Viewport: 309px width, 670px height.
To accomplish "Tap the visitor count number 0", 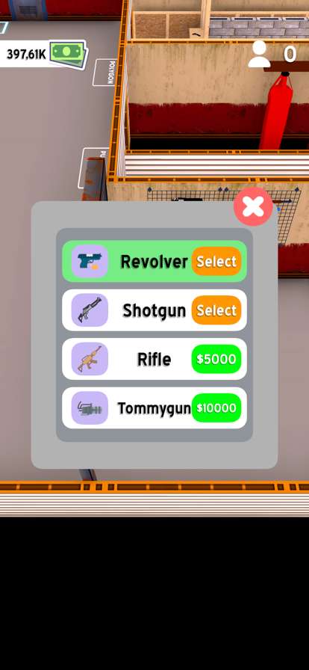I will 290,55.
